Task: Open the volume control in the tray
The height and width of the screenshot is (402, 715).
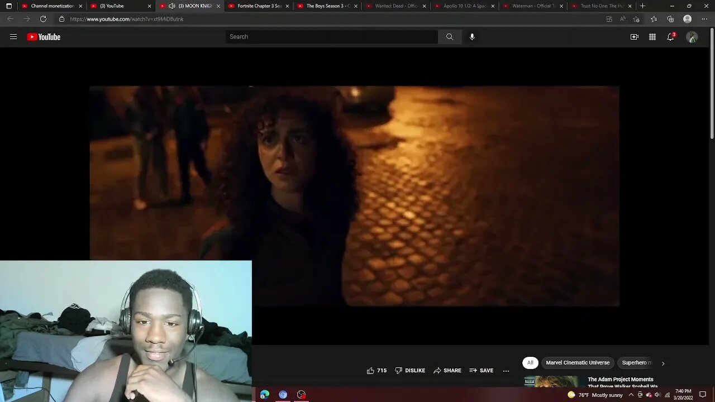Action: click(657, 395)
